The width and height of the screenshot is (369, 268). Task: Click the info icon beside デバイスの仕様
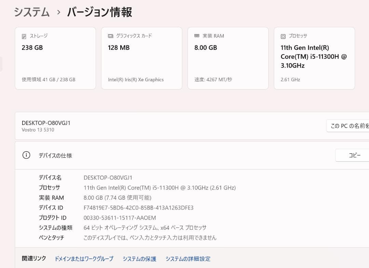26,155
